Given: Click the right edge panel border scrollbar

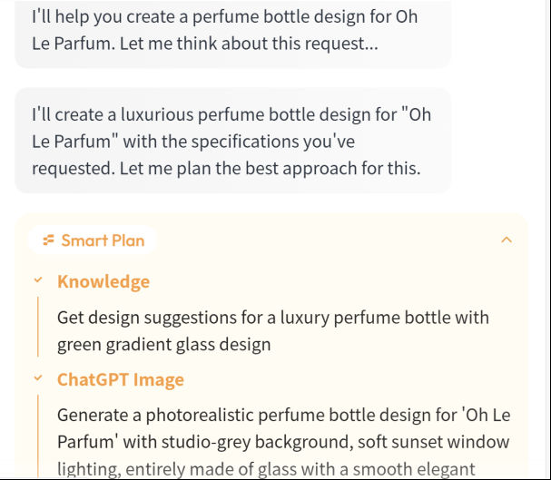Looking at the screenshot, I should [548, 240].
